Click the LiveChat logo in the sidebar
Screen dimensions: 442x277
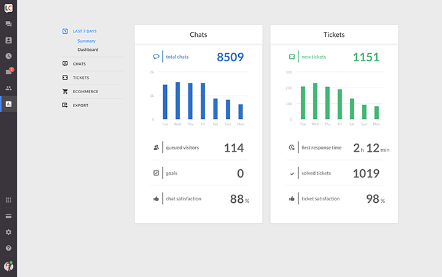click(x=9, y=8)
